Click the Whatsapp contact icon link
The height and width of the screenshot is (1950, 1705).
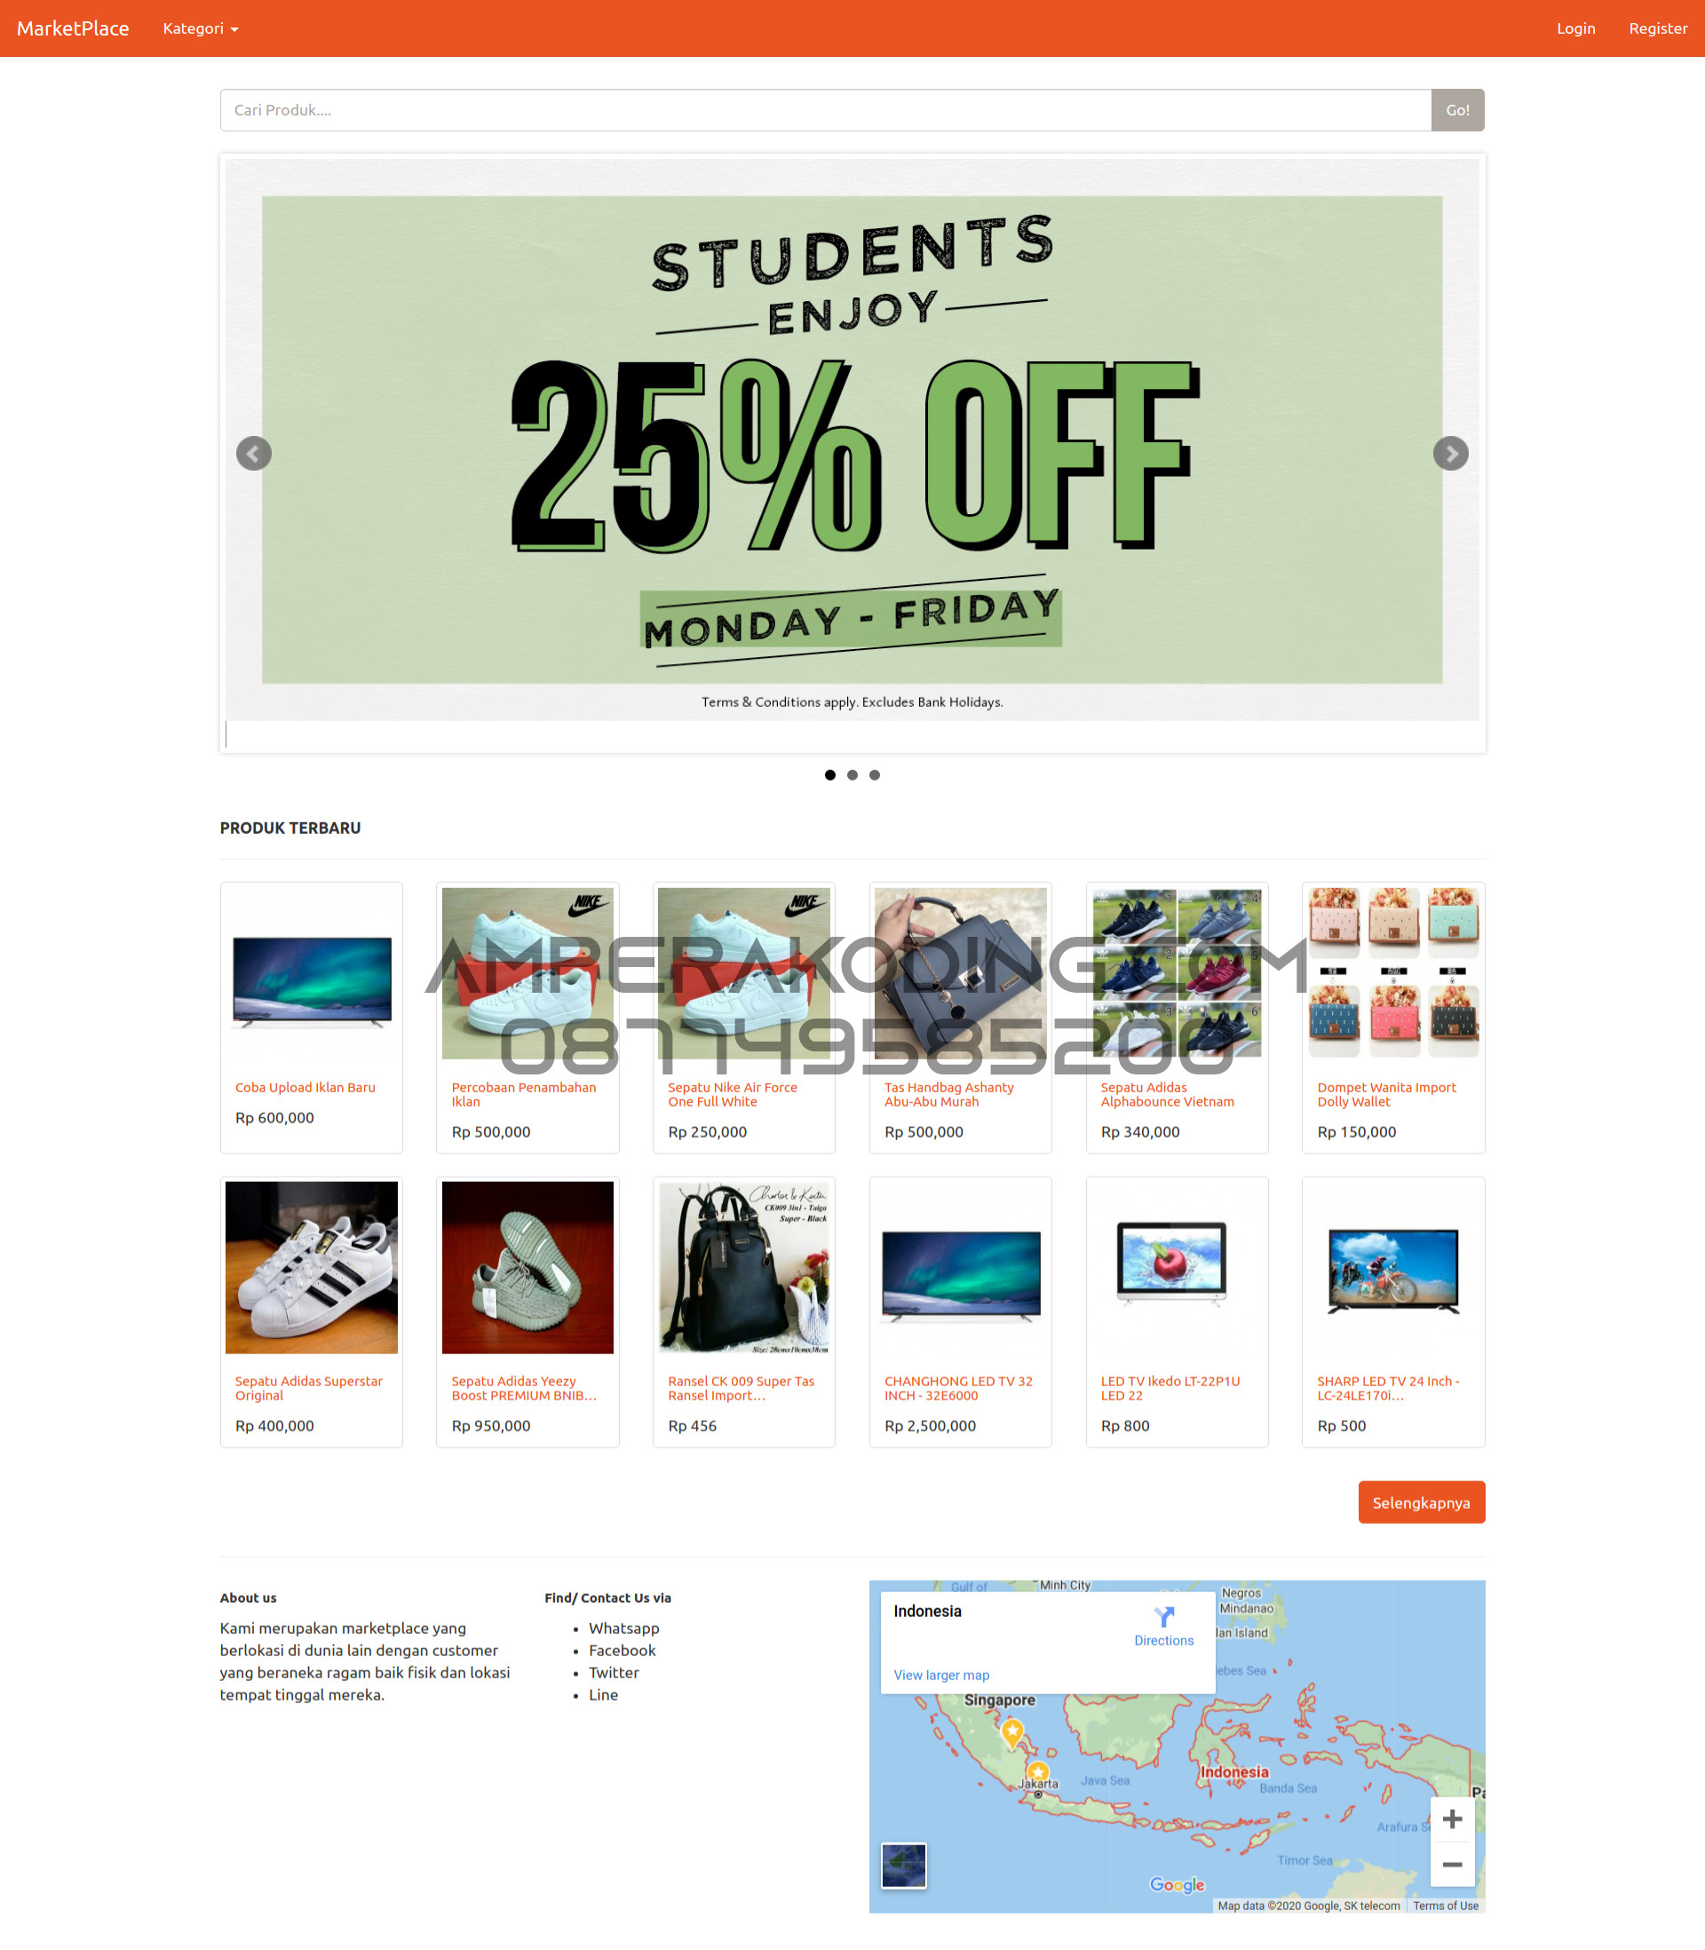point(622,1629)
